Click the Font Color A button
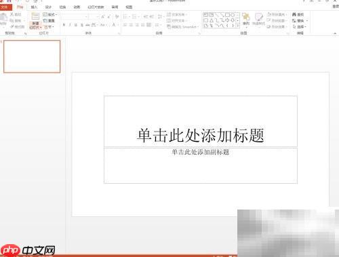This screenshot has height=257, width=339. tap(114, 25)
